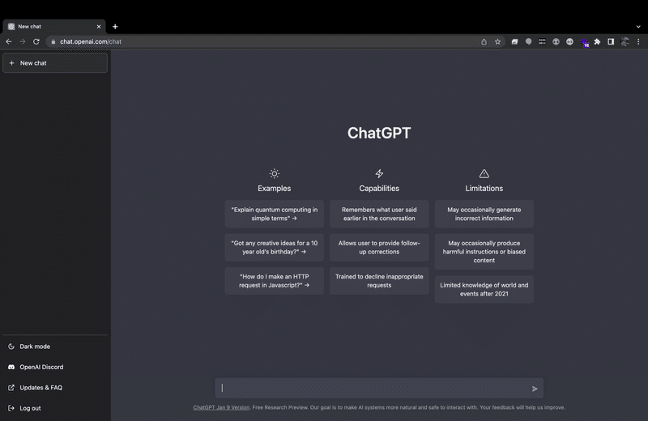
Task: Open the browser profile avatar
Action: pyautogui.click(x=625, y=41)
